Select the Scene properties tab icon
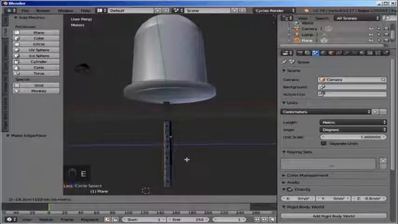398x224 pixels. [x=315, y=53]
